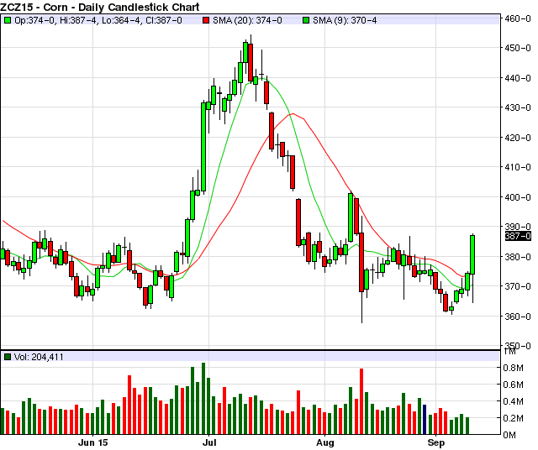Click the '450-0' price axis label

click(518, 48)
